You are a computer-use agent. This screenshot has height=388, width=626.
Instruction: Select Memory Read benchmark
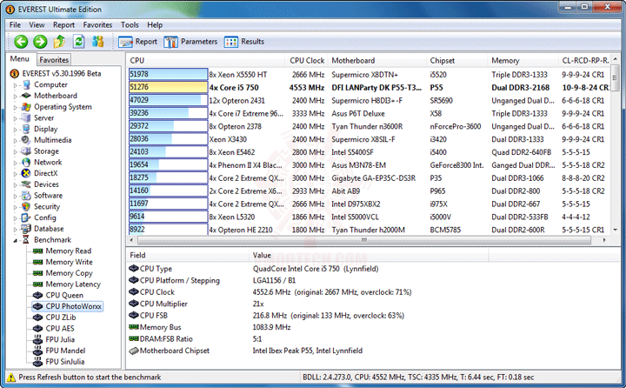(69, 251)
